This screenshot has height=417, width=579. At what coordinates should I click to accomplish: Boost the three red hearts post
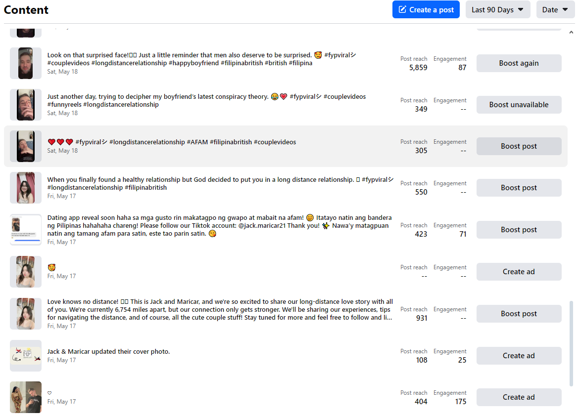pyautogui.click(x=519, y=146)
